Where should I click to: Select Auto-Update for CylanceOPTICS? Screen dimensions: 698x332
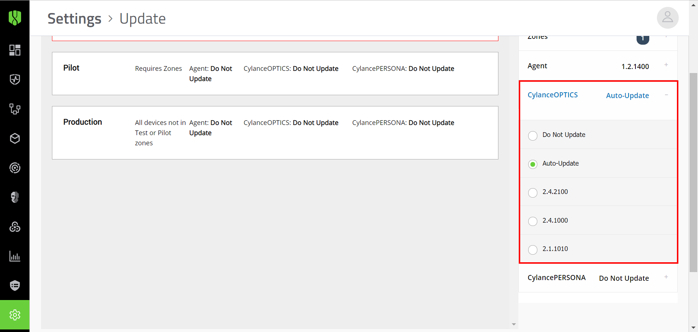533,164
